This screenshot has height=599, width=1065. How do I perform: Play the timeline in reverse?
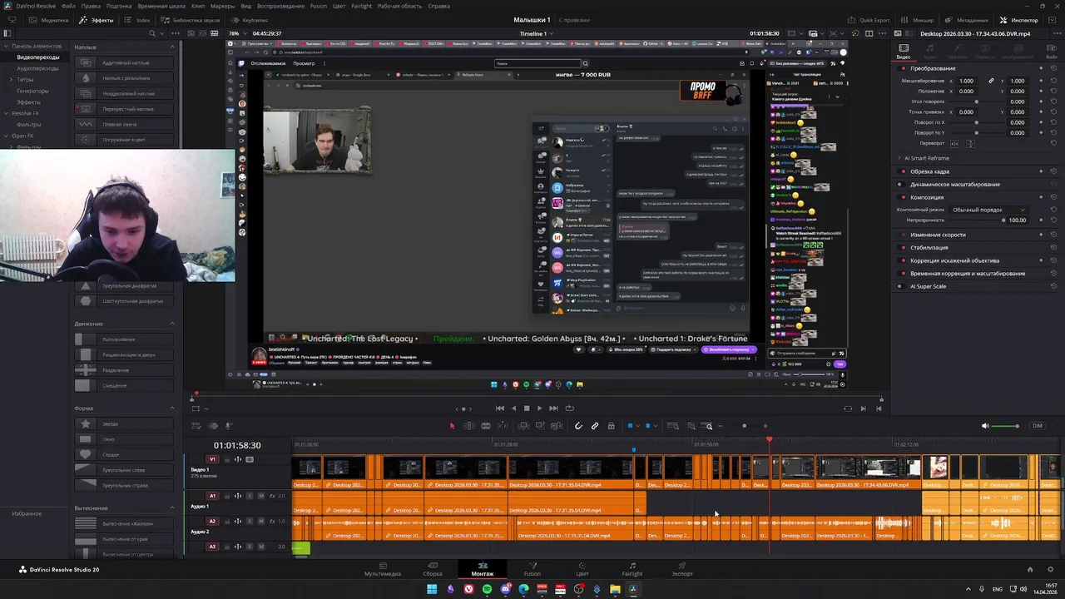click(x=513, y=408)
